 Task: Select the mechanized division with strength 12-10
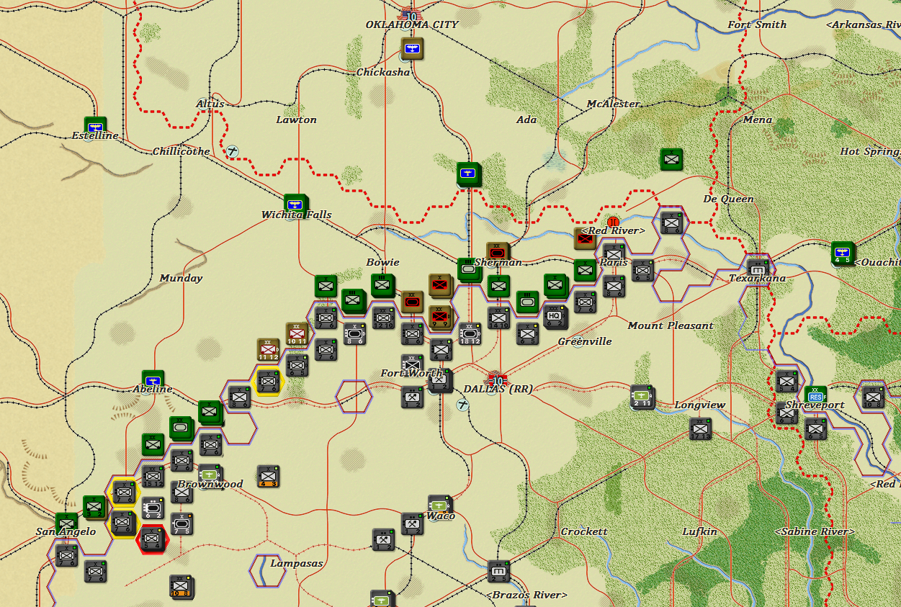(x=383, y=318)
